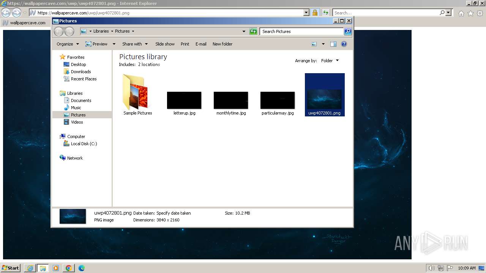Expand the Libraries breadcrumb arrow
This screenshot has width=486, height=273.
(112, 31)
